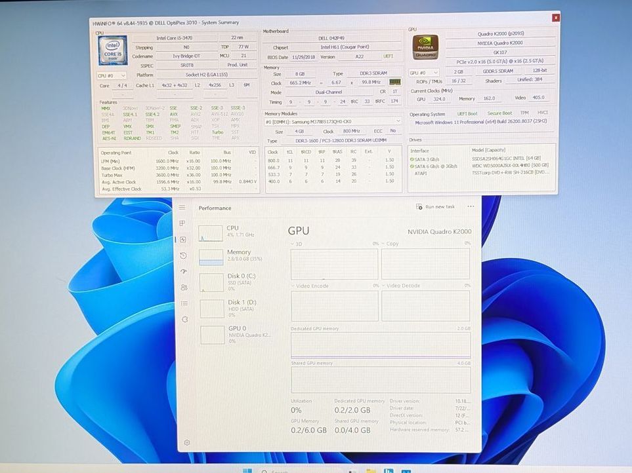This screenshot has height=473, width=632.
Task: Click Ivy Bridge-DT codename value
Action: [x=186, y=56]
